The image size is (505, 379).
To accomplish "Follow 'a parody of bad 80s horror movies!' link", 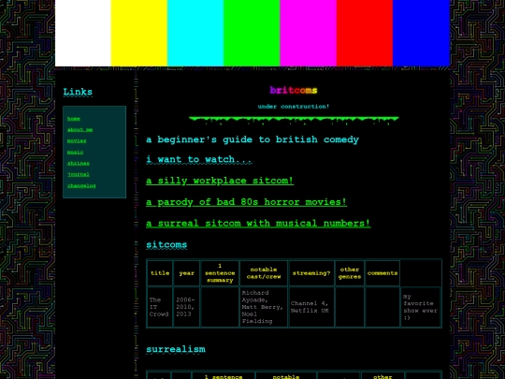I will [246, 202].
